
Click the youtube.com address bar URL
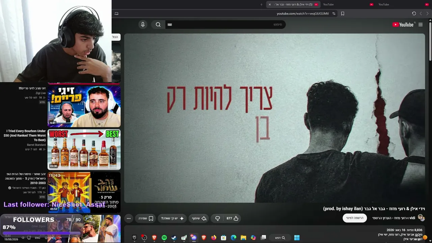(x=303, y=13)
